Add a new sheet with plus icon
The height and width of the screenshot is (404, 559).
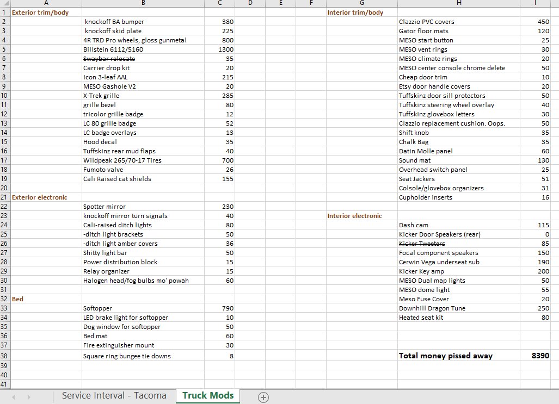263,397
